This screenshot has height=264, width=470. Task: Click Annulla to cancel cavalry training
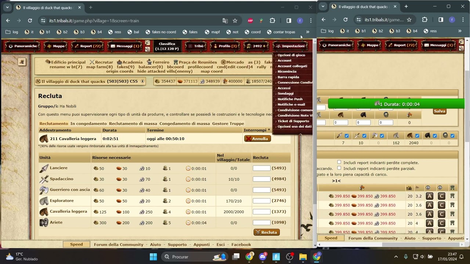coord(257,139)
